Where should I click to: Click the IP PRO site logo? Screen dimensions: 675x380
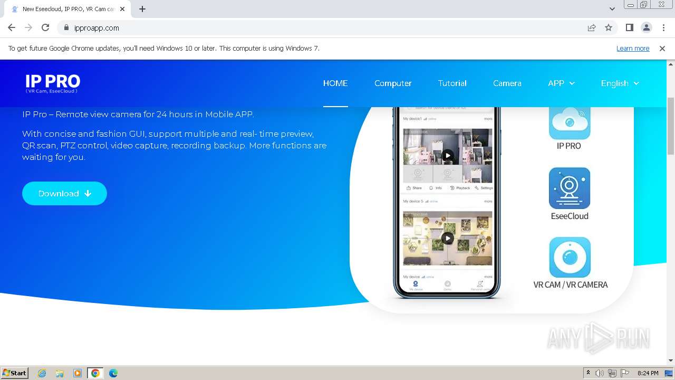click(x=53, y=83)
